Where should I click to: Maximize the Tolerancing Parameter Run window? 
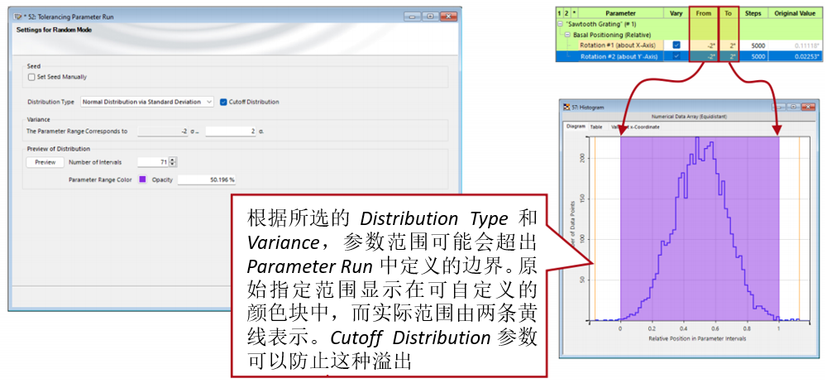pos(431,17)
